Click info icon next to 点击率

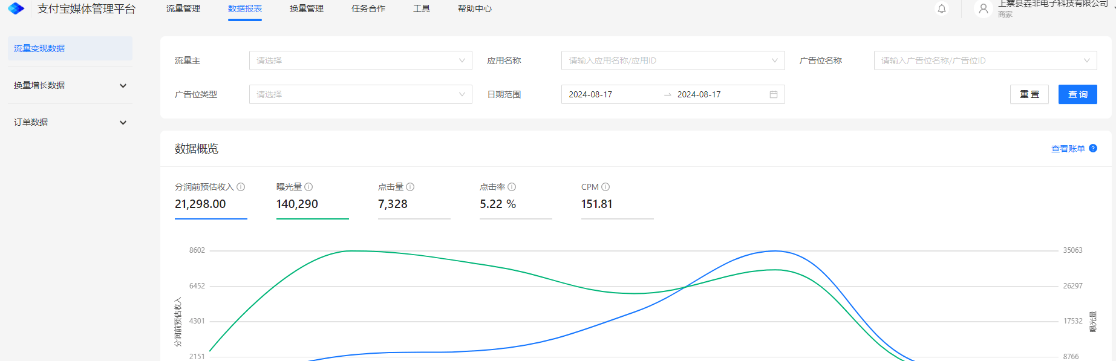(x=512, y=187)
